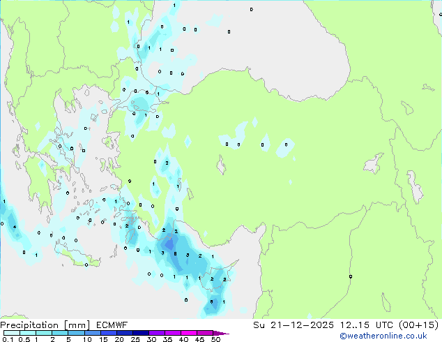This screenshot has width=442, height=342.
Task: Click the '0.5' legend scale label
Action: point(24,339)
